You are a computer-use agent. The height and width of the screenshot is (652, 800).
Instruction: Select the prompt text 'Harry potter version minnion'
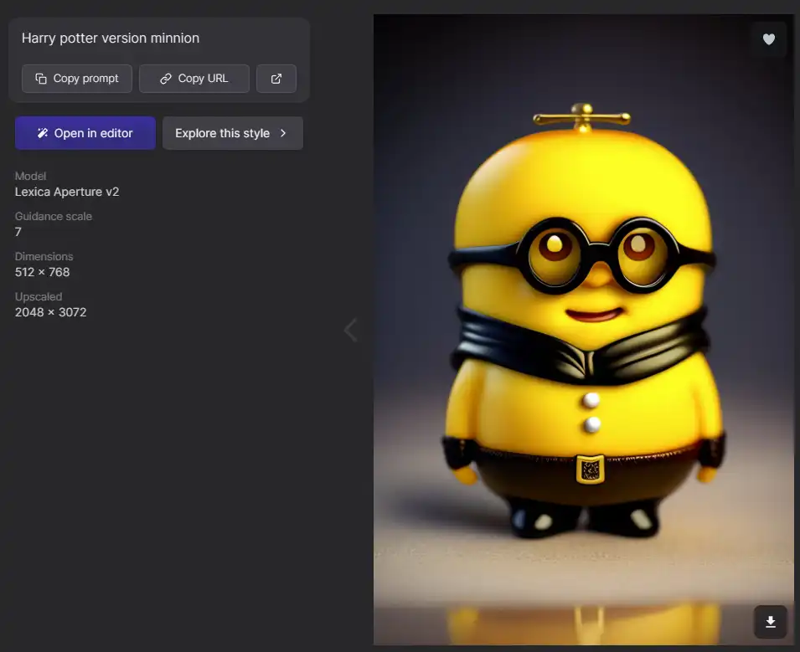click(111, 39)
